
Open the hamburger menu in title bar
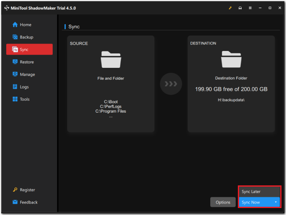pos(250,8)
